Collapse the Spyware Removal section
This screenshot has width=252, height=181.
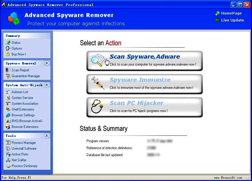(x=47, y=63)
